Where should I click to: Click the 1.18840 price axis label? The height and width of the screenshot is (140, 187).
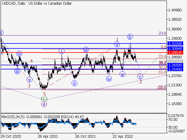coord(175,94)
